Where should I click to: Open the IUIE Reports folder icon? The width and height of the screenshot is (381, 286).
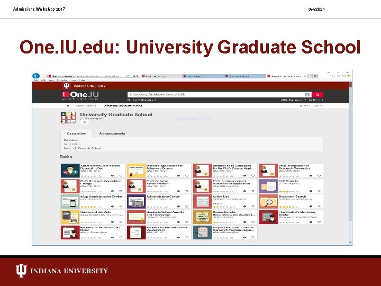pyautogui.click(x=268, y=186)
